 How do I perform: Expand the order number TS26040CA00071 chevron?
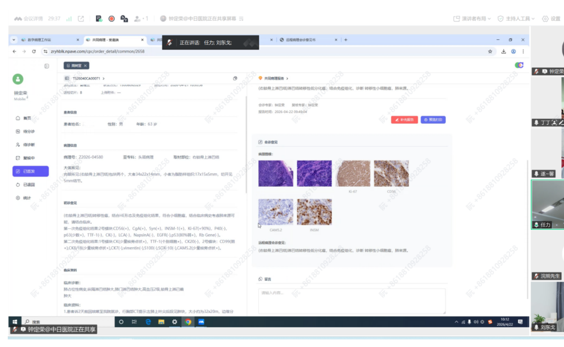click(x=104, y=78)
